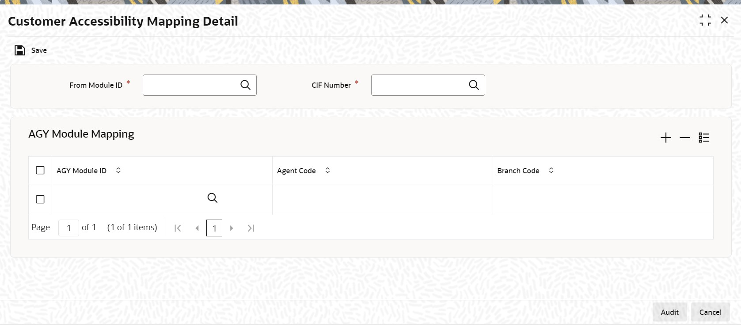
Task: Go to first page of table
Action: point(178,228)
